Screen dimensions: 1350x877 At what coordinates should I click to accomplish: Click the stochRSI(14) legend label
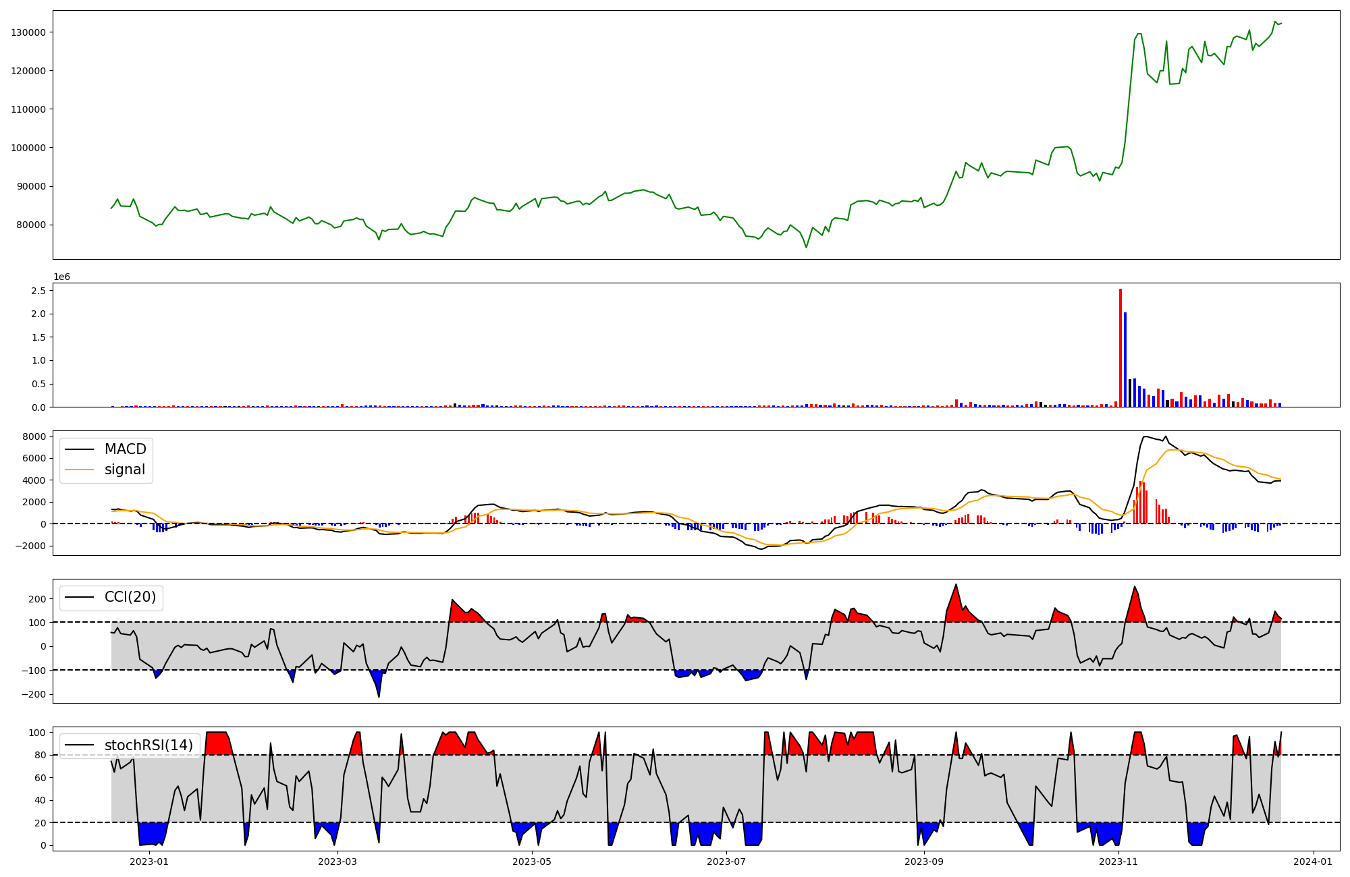point(148,745)
